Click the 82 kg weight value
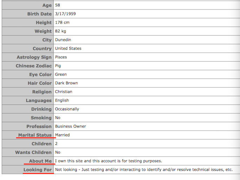Viewport: 240px width, 180px height. [x=61, y=31]
